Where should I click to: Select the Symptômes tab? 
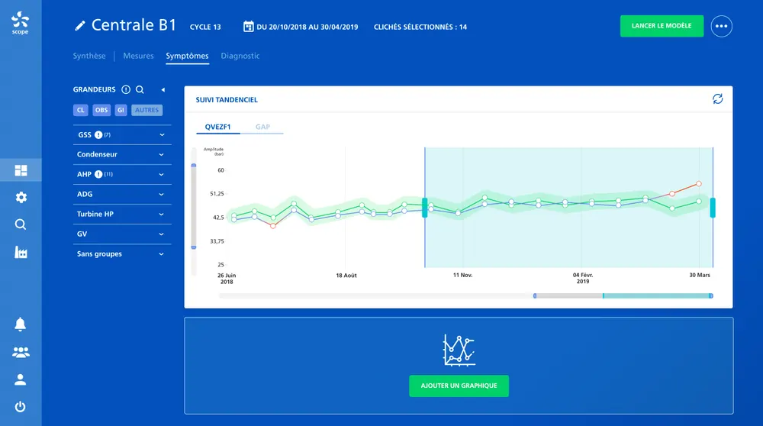click(x=188, y=56)
